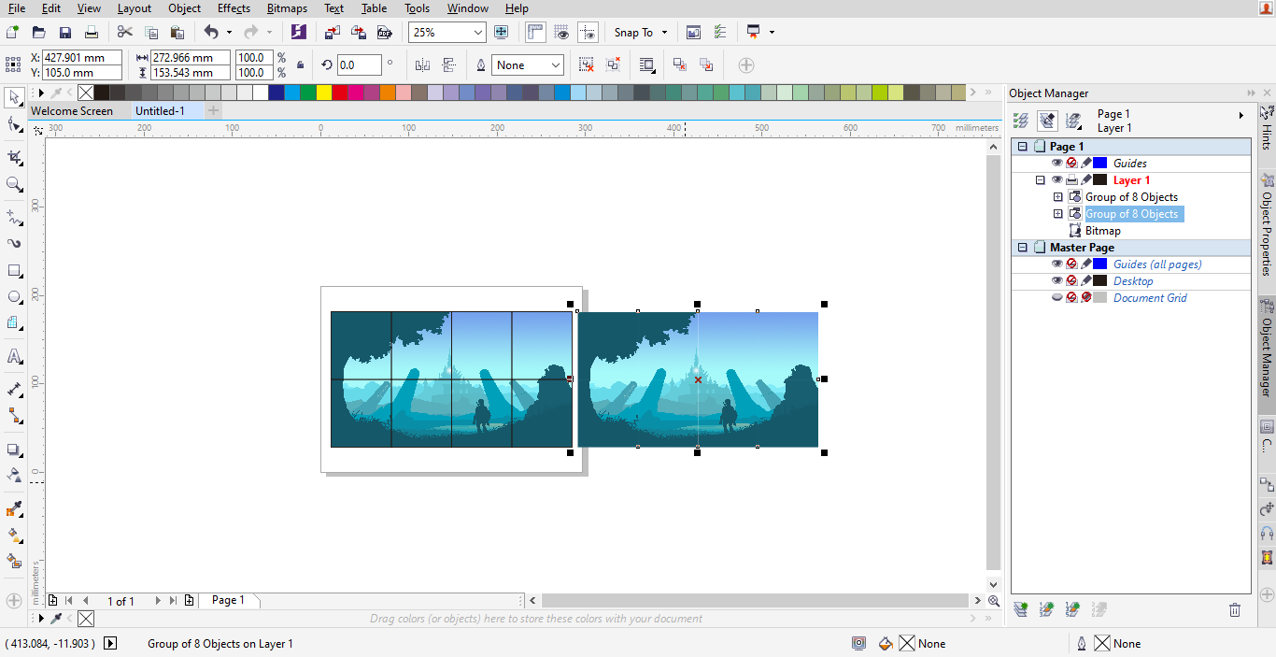Toggle Show Rulers button
Viewport: 1276px width, 657px height.
click(535, 32)
